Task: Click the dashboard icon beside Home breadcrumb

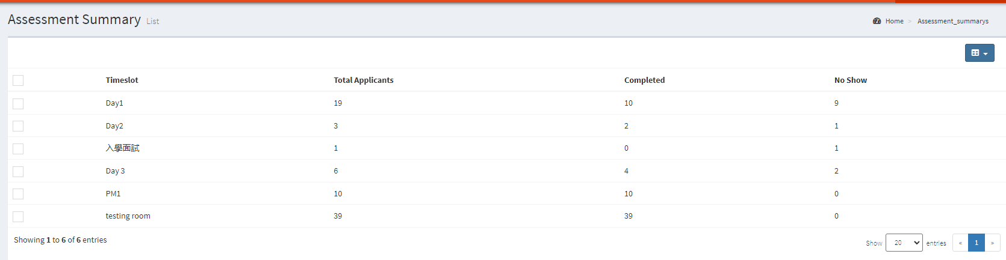Action: pos(877,21)
